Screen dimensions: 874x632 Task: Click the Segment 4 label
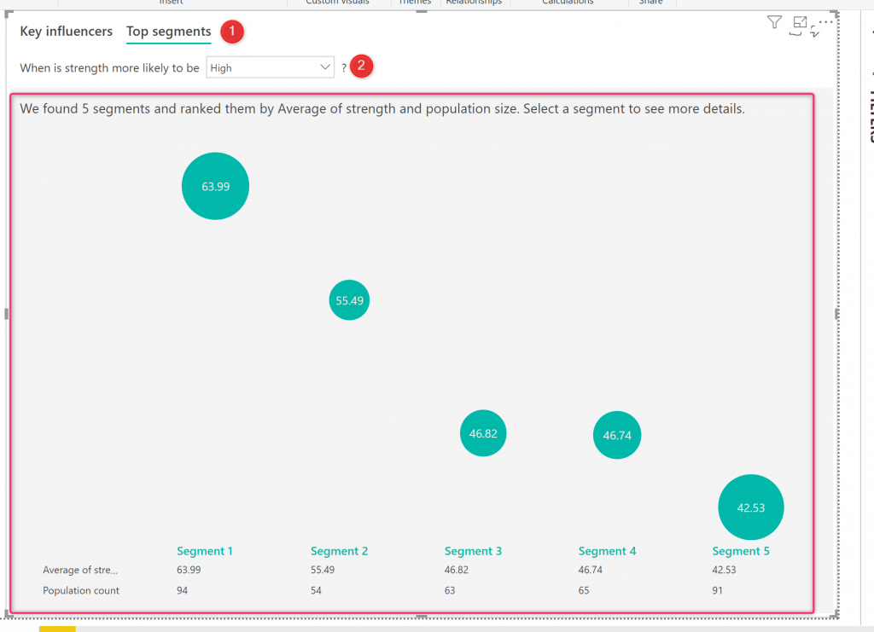[607, 551]
